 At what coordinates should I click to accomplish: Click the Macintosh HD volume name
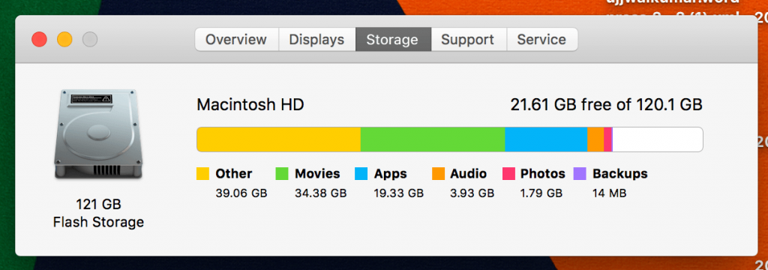click(250, 104)
